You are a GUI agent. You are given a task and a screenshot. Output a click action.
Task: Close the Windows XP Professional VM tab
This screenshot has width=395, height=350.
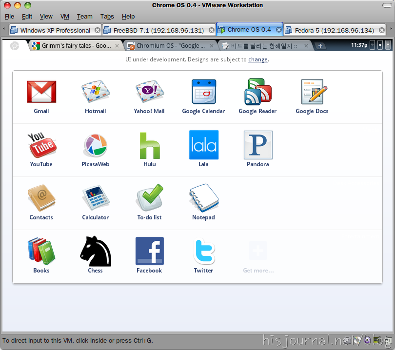pos(97,31)
